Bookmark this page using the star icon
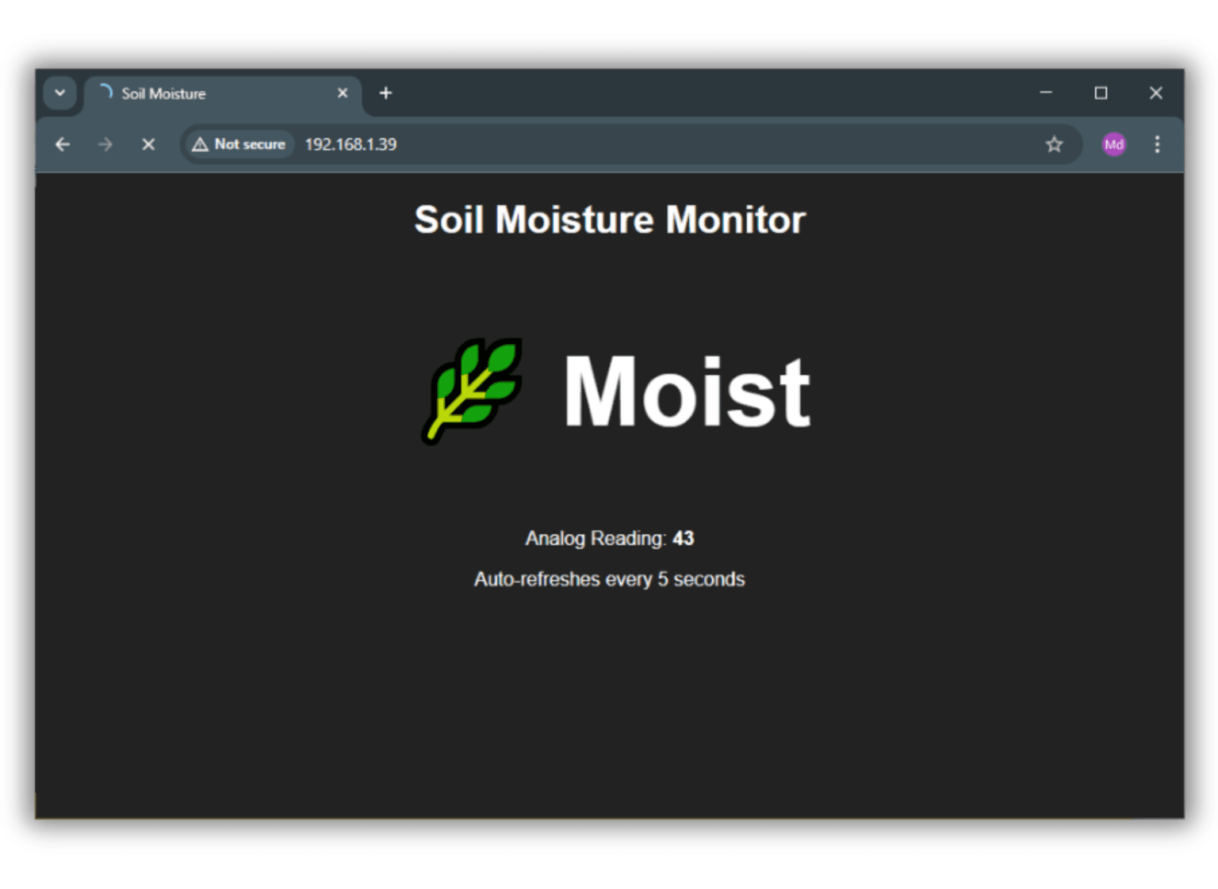This screenshot has width=1218, height=889. tap(1054, 144)
